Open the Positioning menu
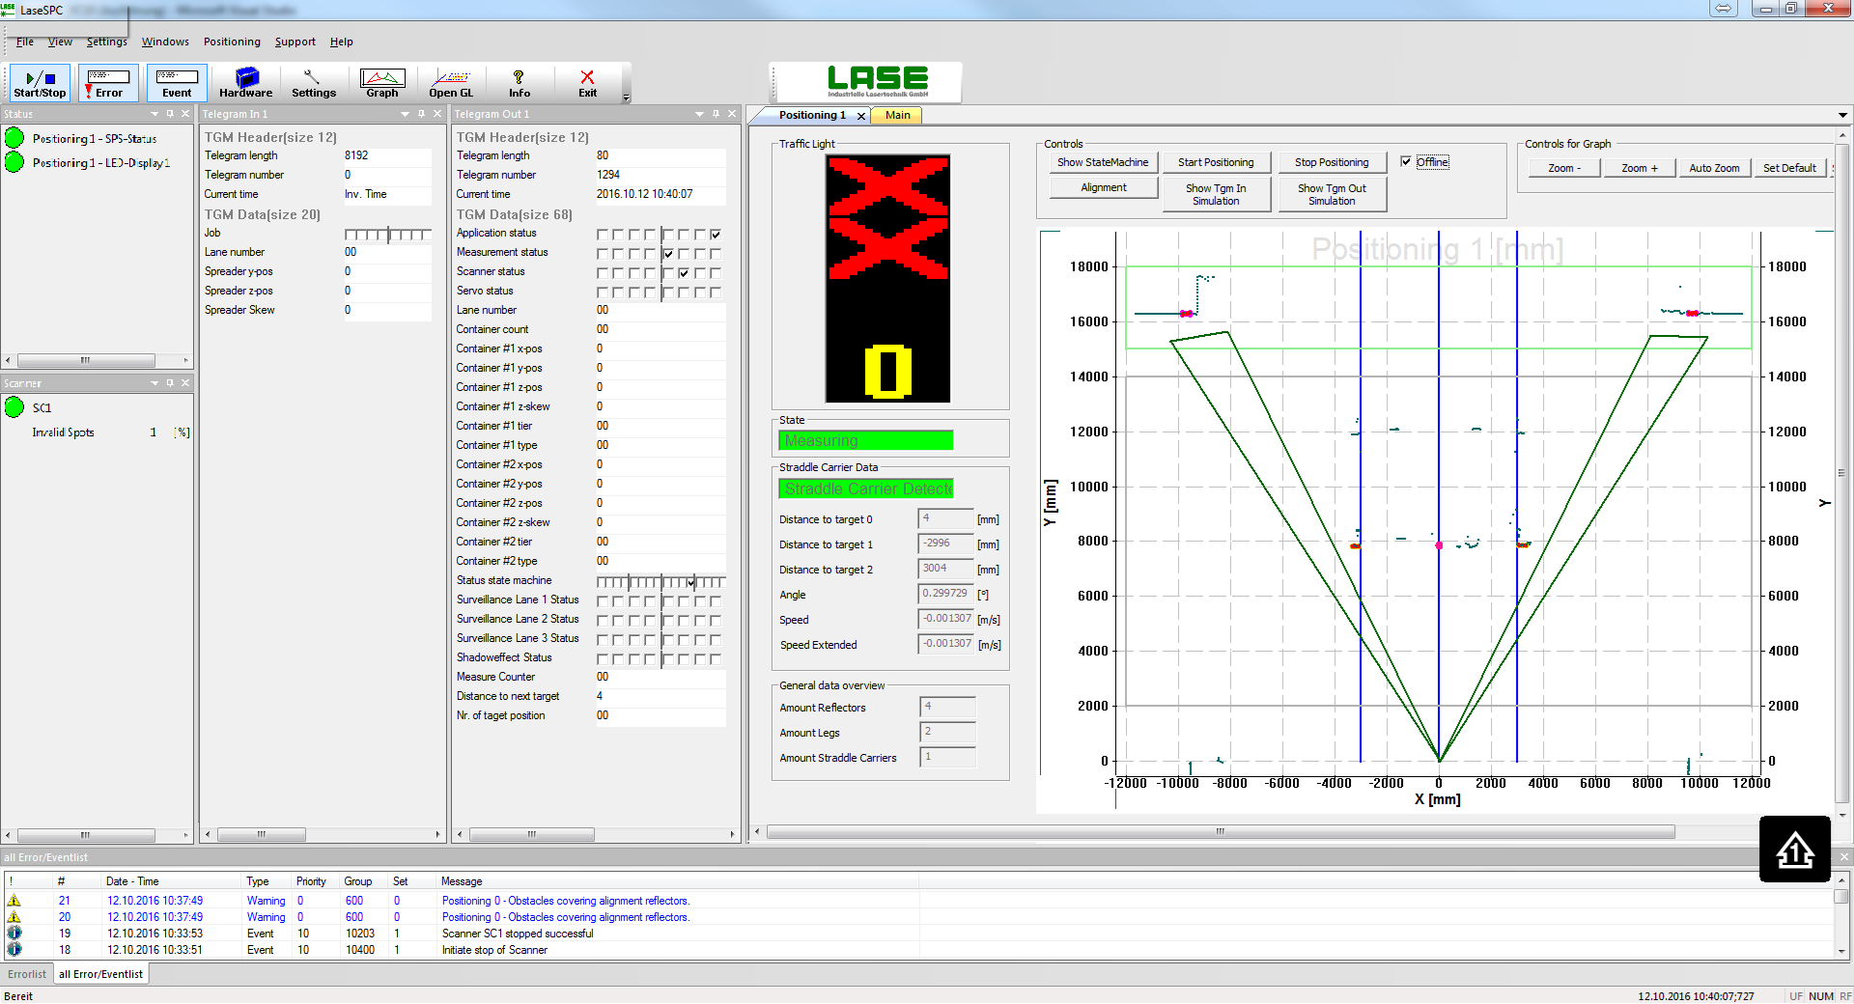Viewport: 1854px width, 1004px height. [232, 42]
